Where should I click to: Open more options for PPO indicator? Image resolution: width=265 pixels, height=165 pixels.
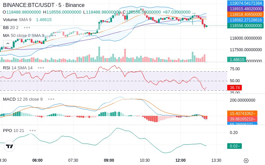coord(32,130)
